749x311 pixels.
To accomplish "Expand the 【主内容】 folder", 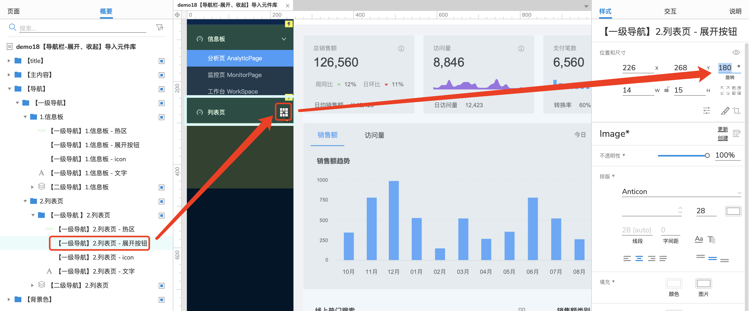I will coord(9,75).
